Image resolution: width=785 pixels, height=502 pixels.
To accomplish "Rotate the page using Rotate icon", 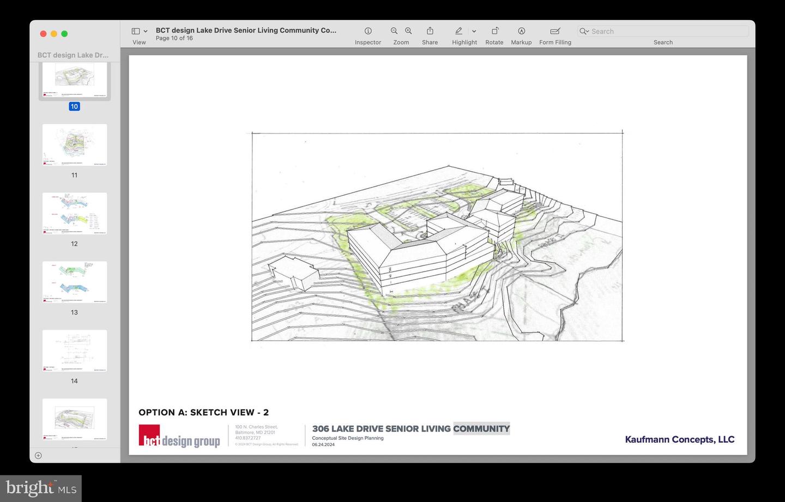I will [x=494, y=31].
